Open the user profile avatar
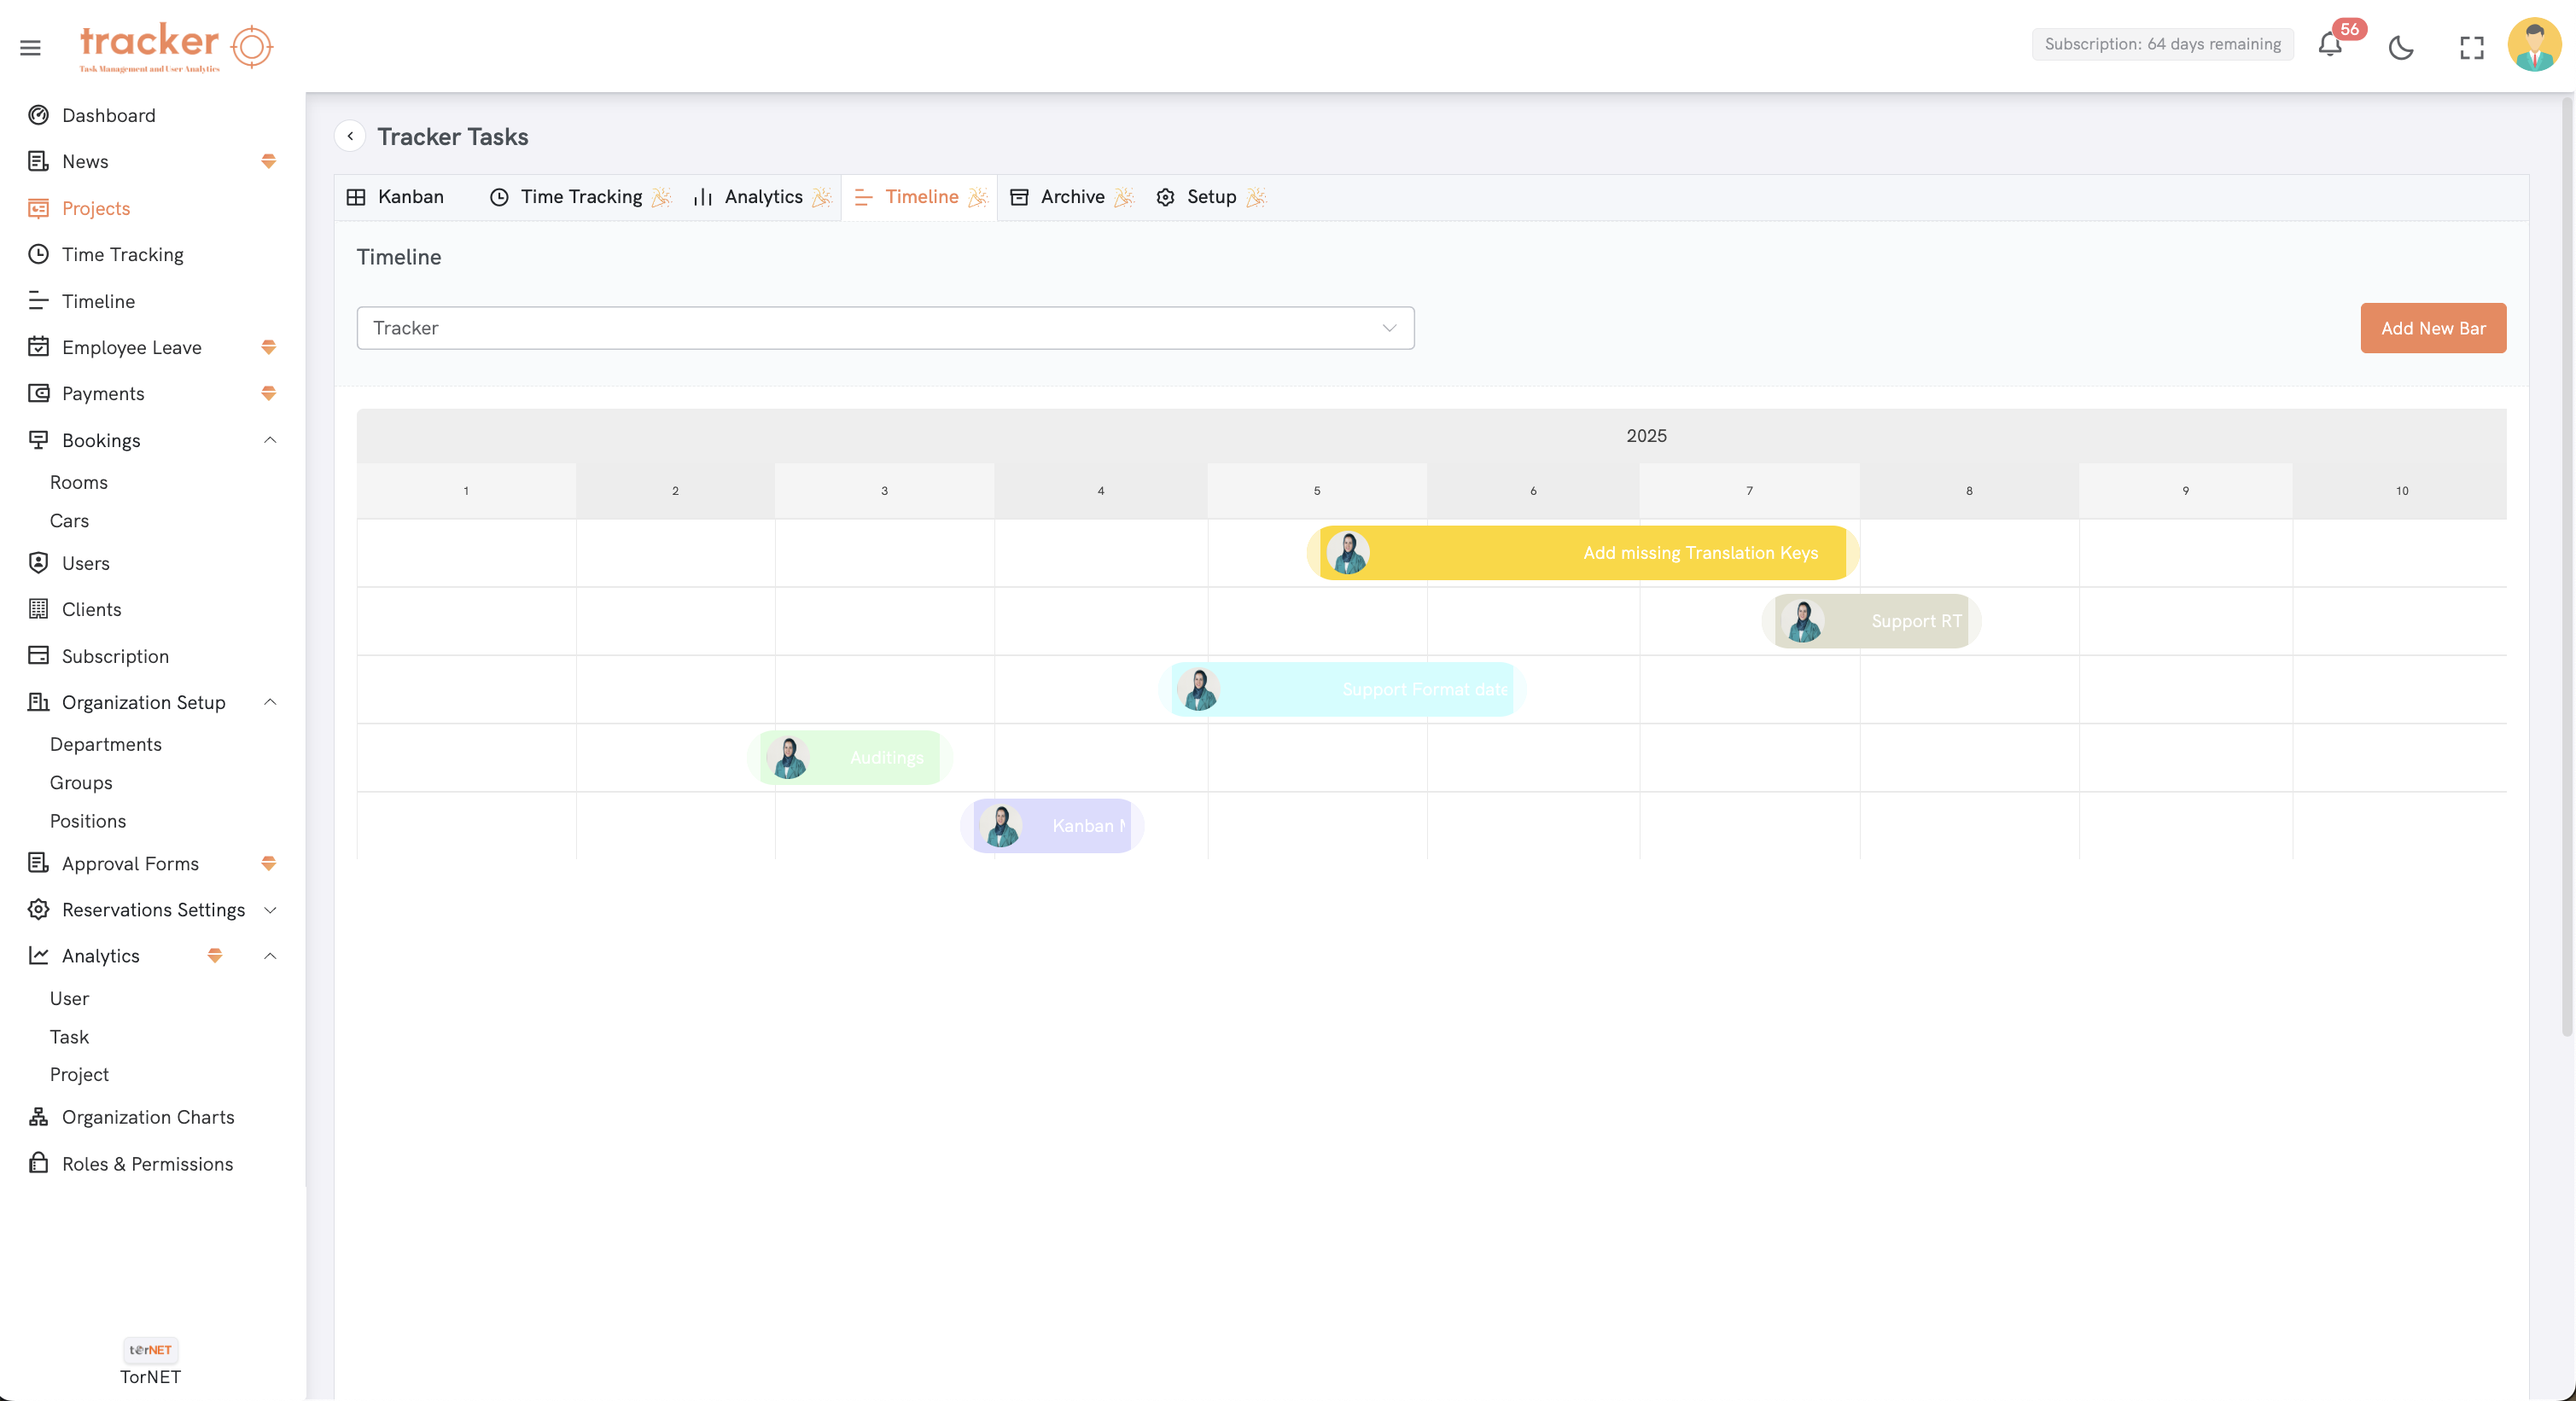 pos(2535,45)
